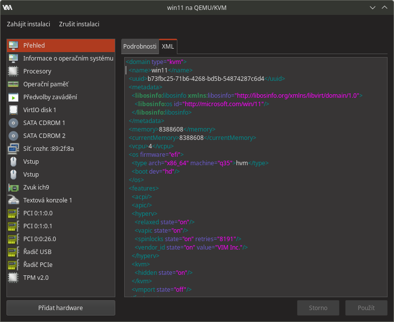Click the microsoft.com/win/11 os id
The width and height of the screenshot is (394, 322).
click(x=223, y=104)
